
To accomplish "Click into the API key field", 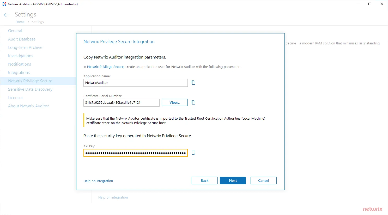I will click(136, 153).
